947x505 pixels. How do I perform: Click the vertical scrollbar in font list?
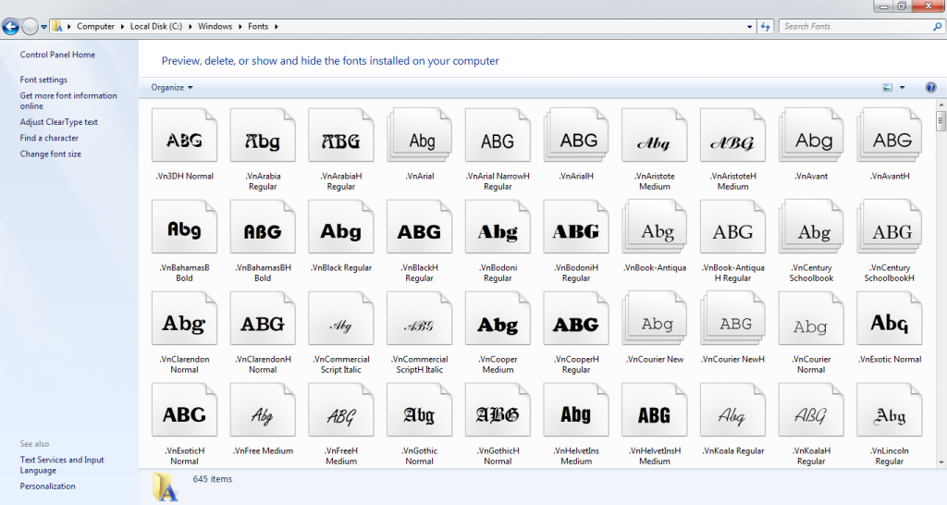[x=941, y=277]
